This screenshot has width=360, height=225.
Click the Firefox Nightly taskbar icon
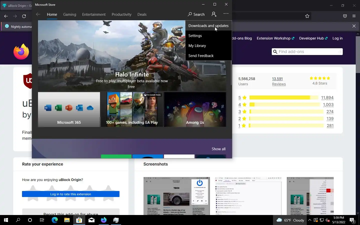(x=103, y=220)
